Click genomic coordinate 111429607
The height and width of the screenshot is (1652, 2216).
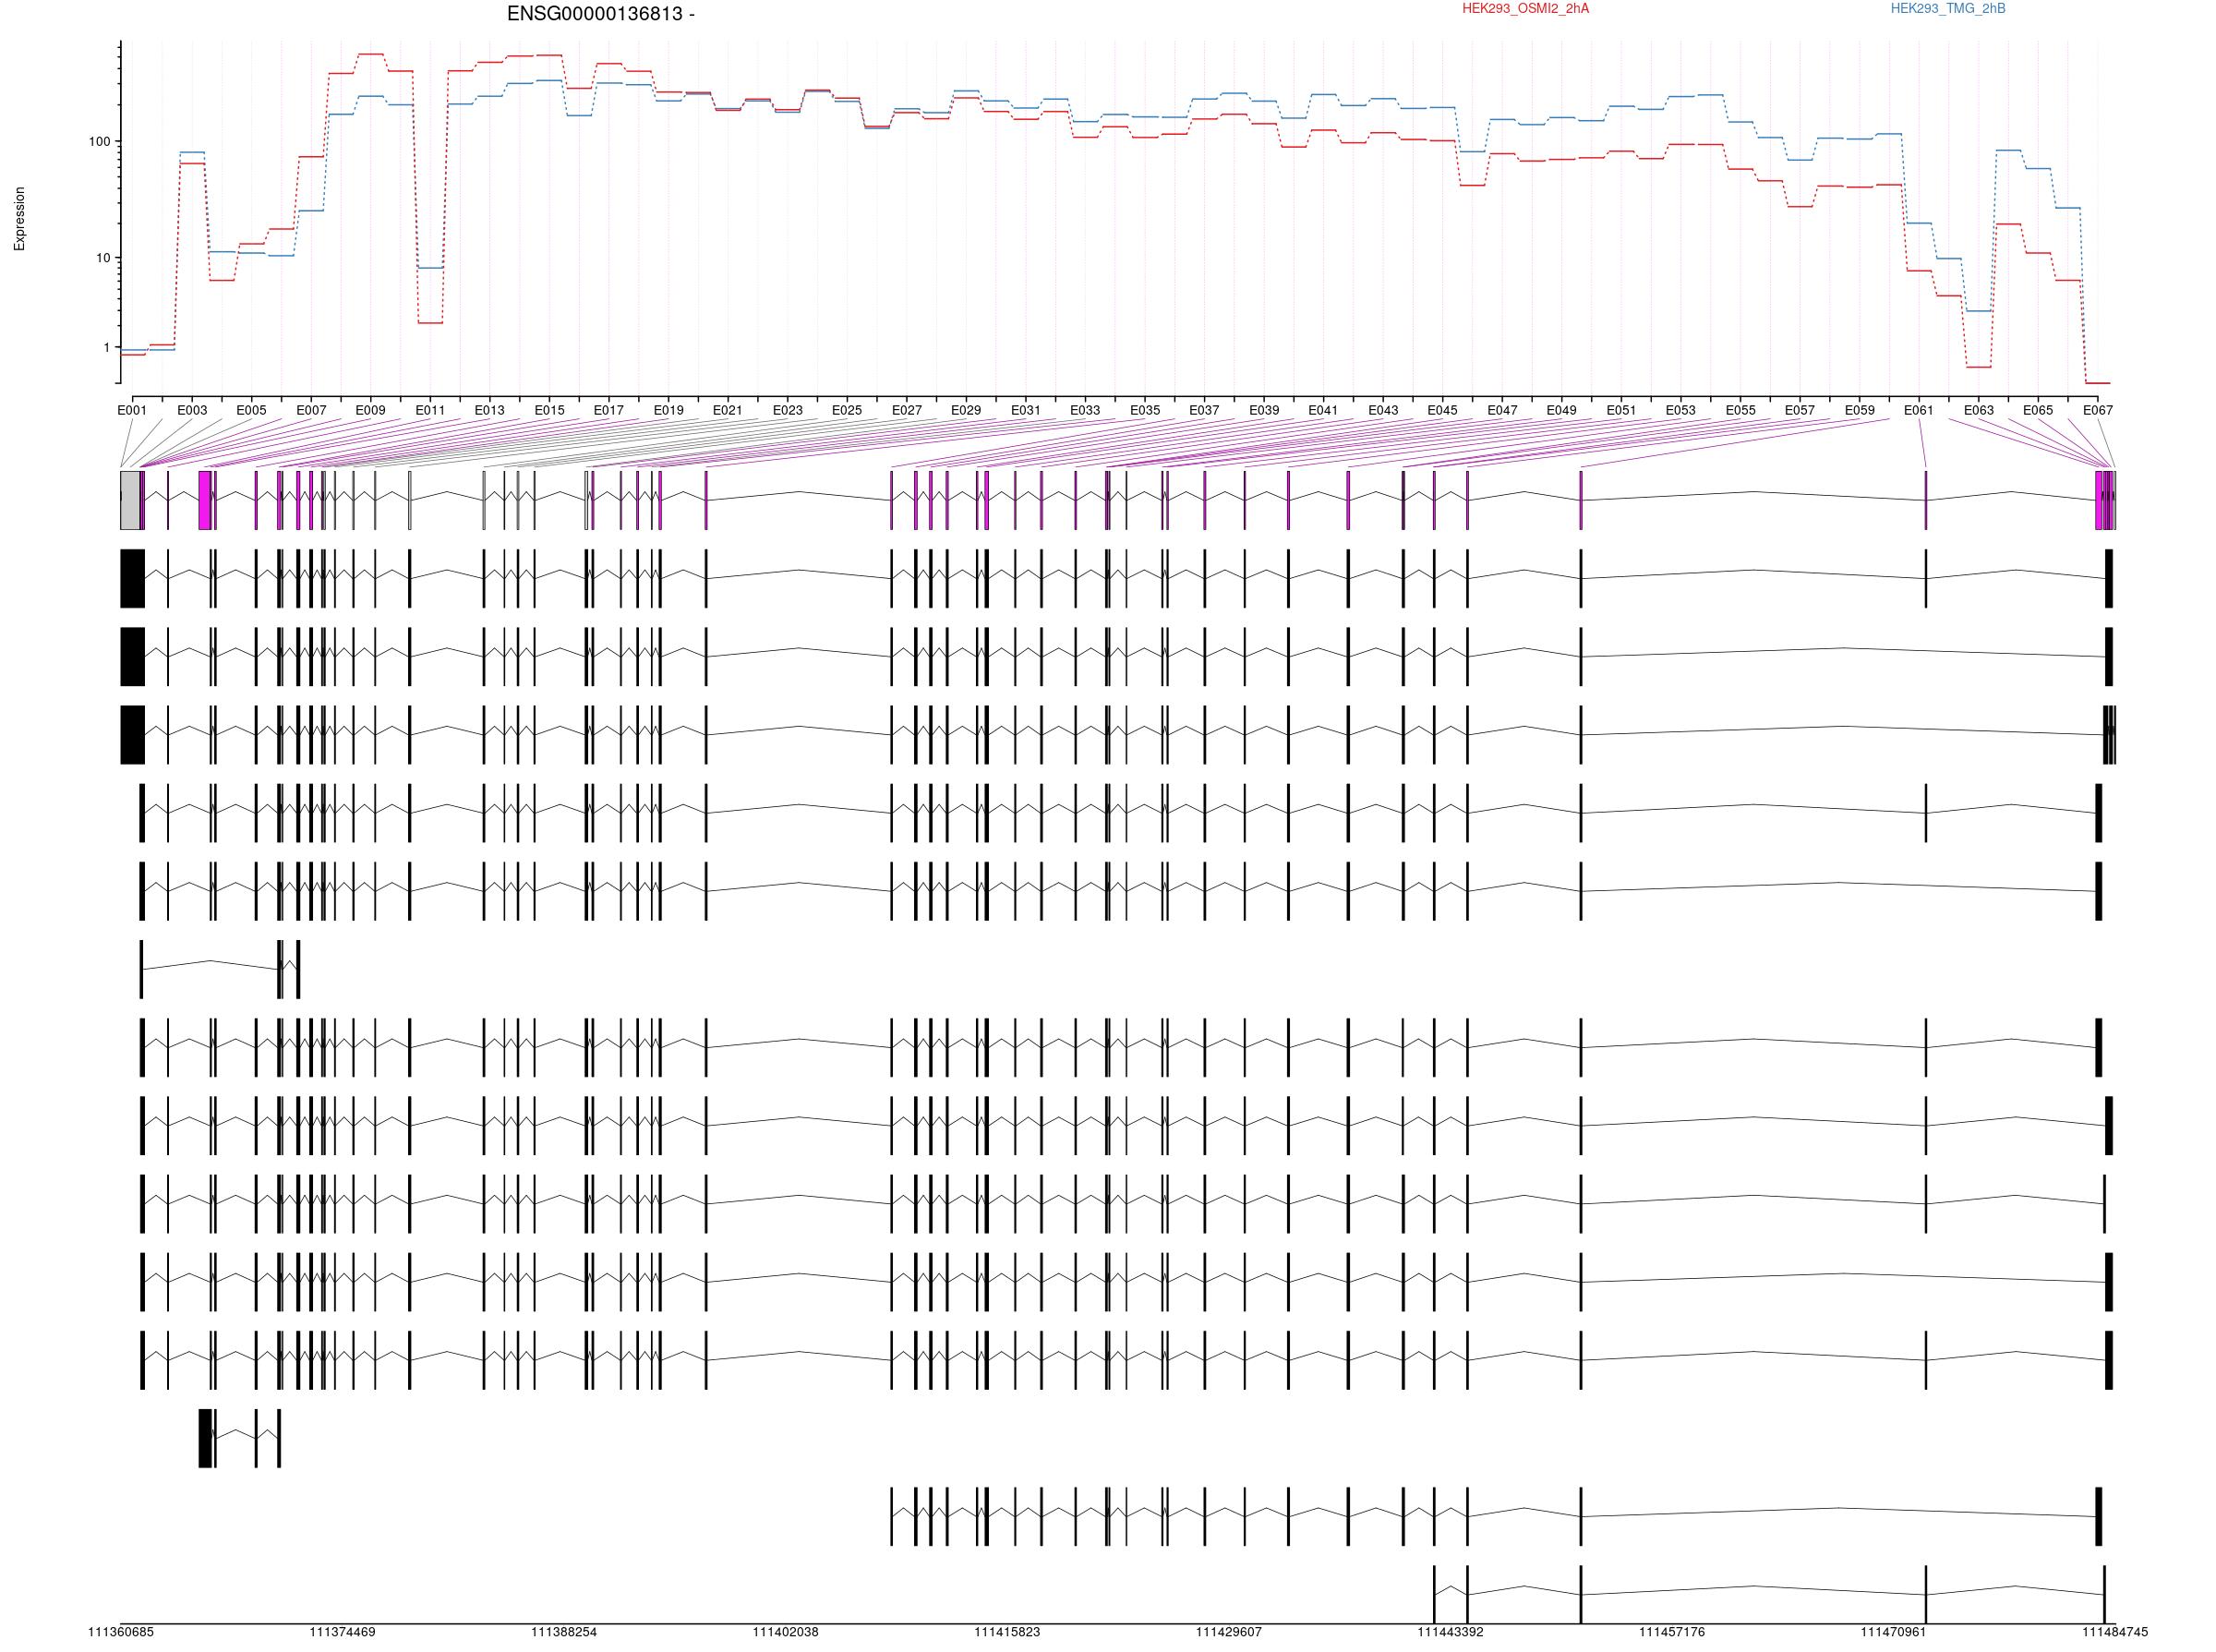(1228, 1632)
